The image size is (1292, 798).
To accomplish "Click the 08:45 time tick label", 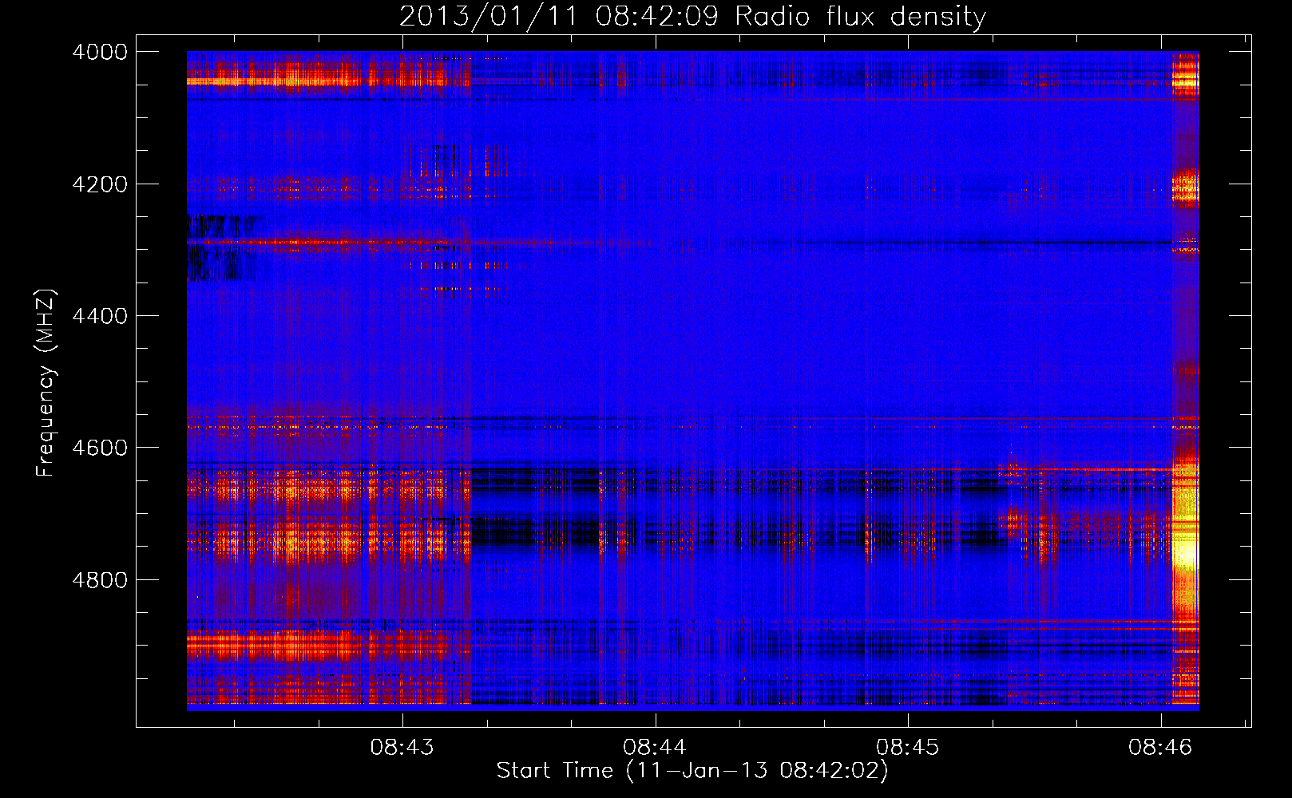I will (x=908, y=747).
